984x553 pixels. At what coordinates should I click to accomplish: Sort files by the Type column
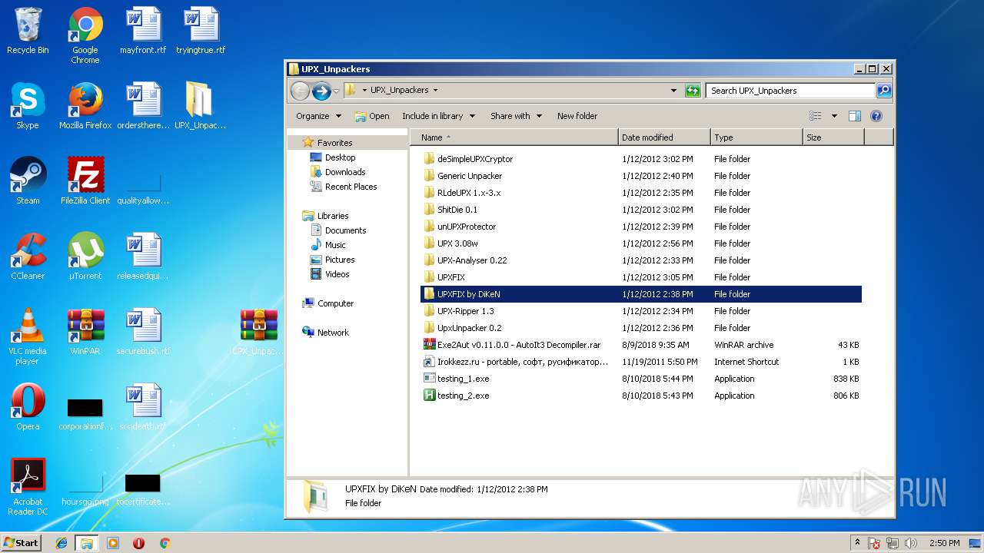pos(756,137)
